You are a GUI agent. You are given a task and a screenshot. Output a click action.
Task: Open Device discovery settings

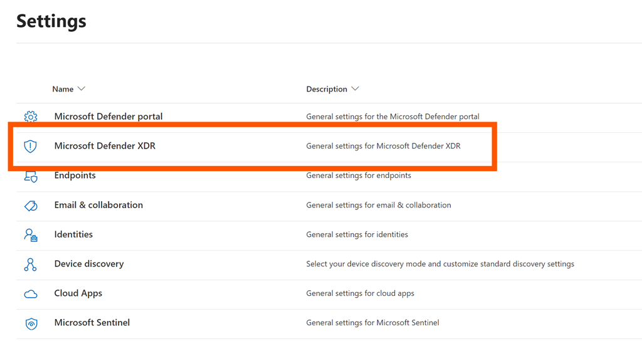coord(89,264)
